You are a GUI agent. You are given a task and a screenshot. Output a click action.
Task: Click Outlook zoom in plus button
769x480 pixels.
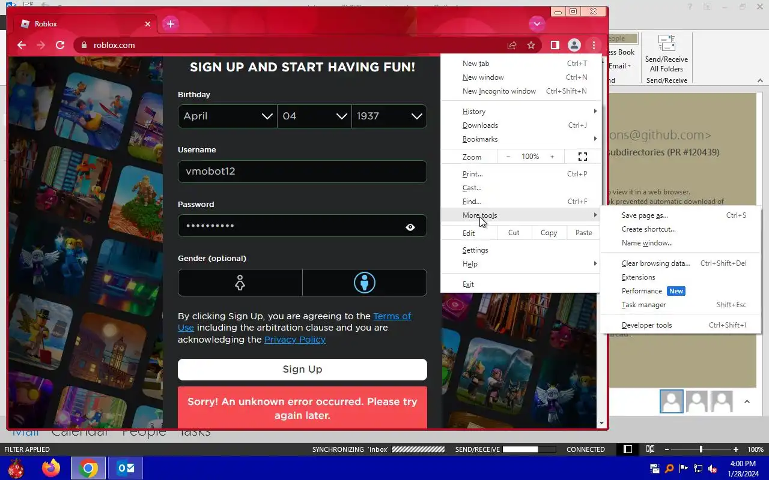coord(736,449)
